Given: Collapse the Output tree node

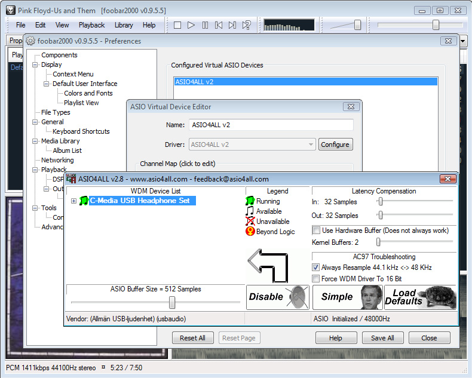Looking at the screenshot, I should [x=46, y=189].
